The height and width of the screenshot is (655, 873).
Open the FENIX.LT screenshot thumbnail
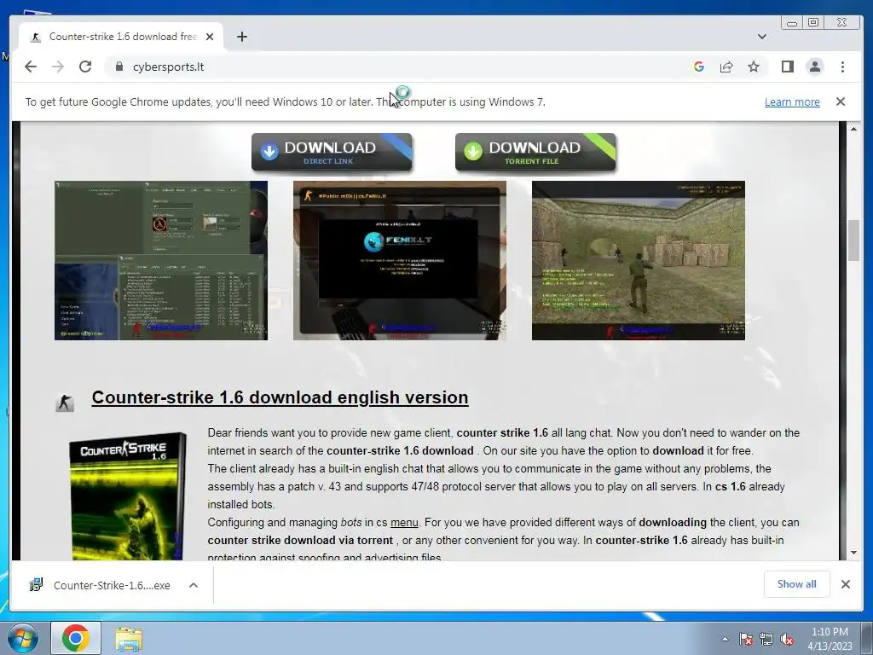[400, 260]
